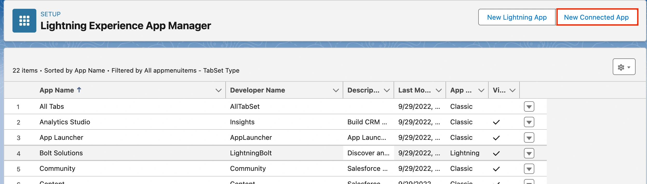Image resolution: width=647 pixels, height=184 pixels.
Task: Click the last modified date in Bolt Solutions row
Action: tap(419, 153)
